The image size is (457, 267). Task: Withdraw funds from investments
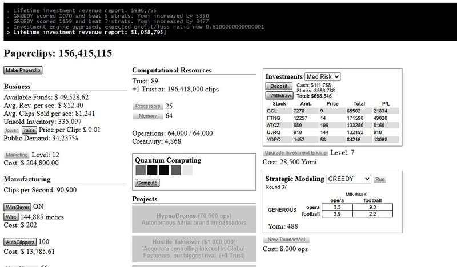tap(279, 95)
